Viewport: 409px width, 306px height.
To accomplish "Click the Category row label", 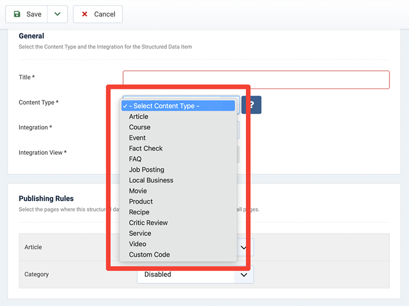I will point(37,274).
